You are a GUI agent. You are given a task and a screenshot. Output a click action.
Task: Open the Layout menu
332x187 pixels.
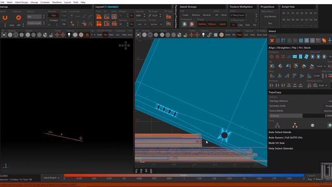point(67,2)
